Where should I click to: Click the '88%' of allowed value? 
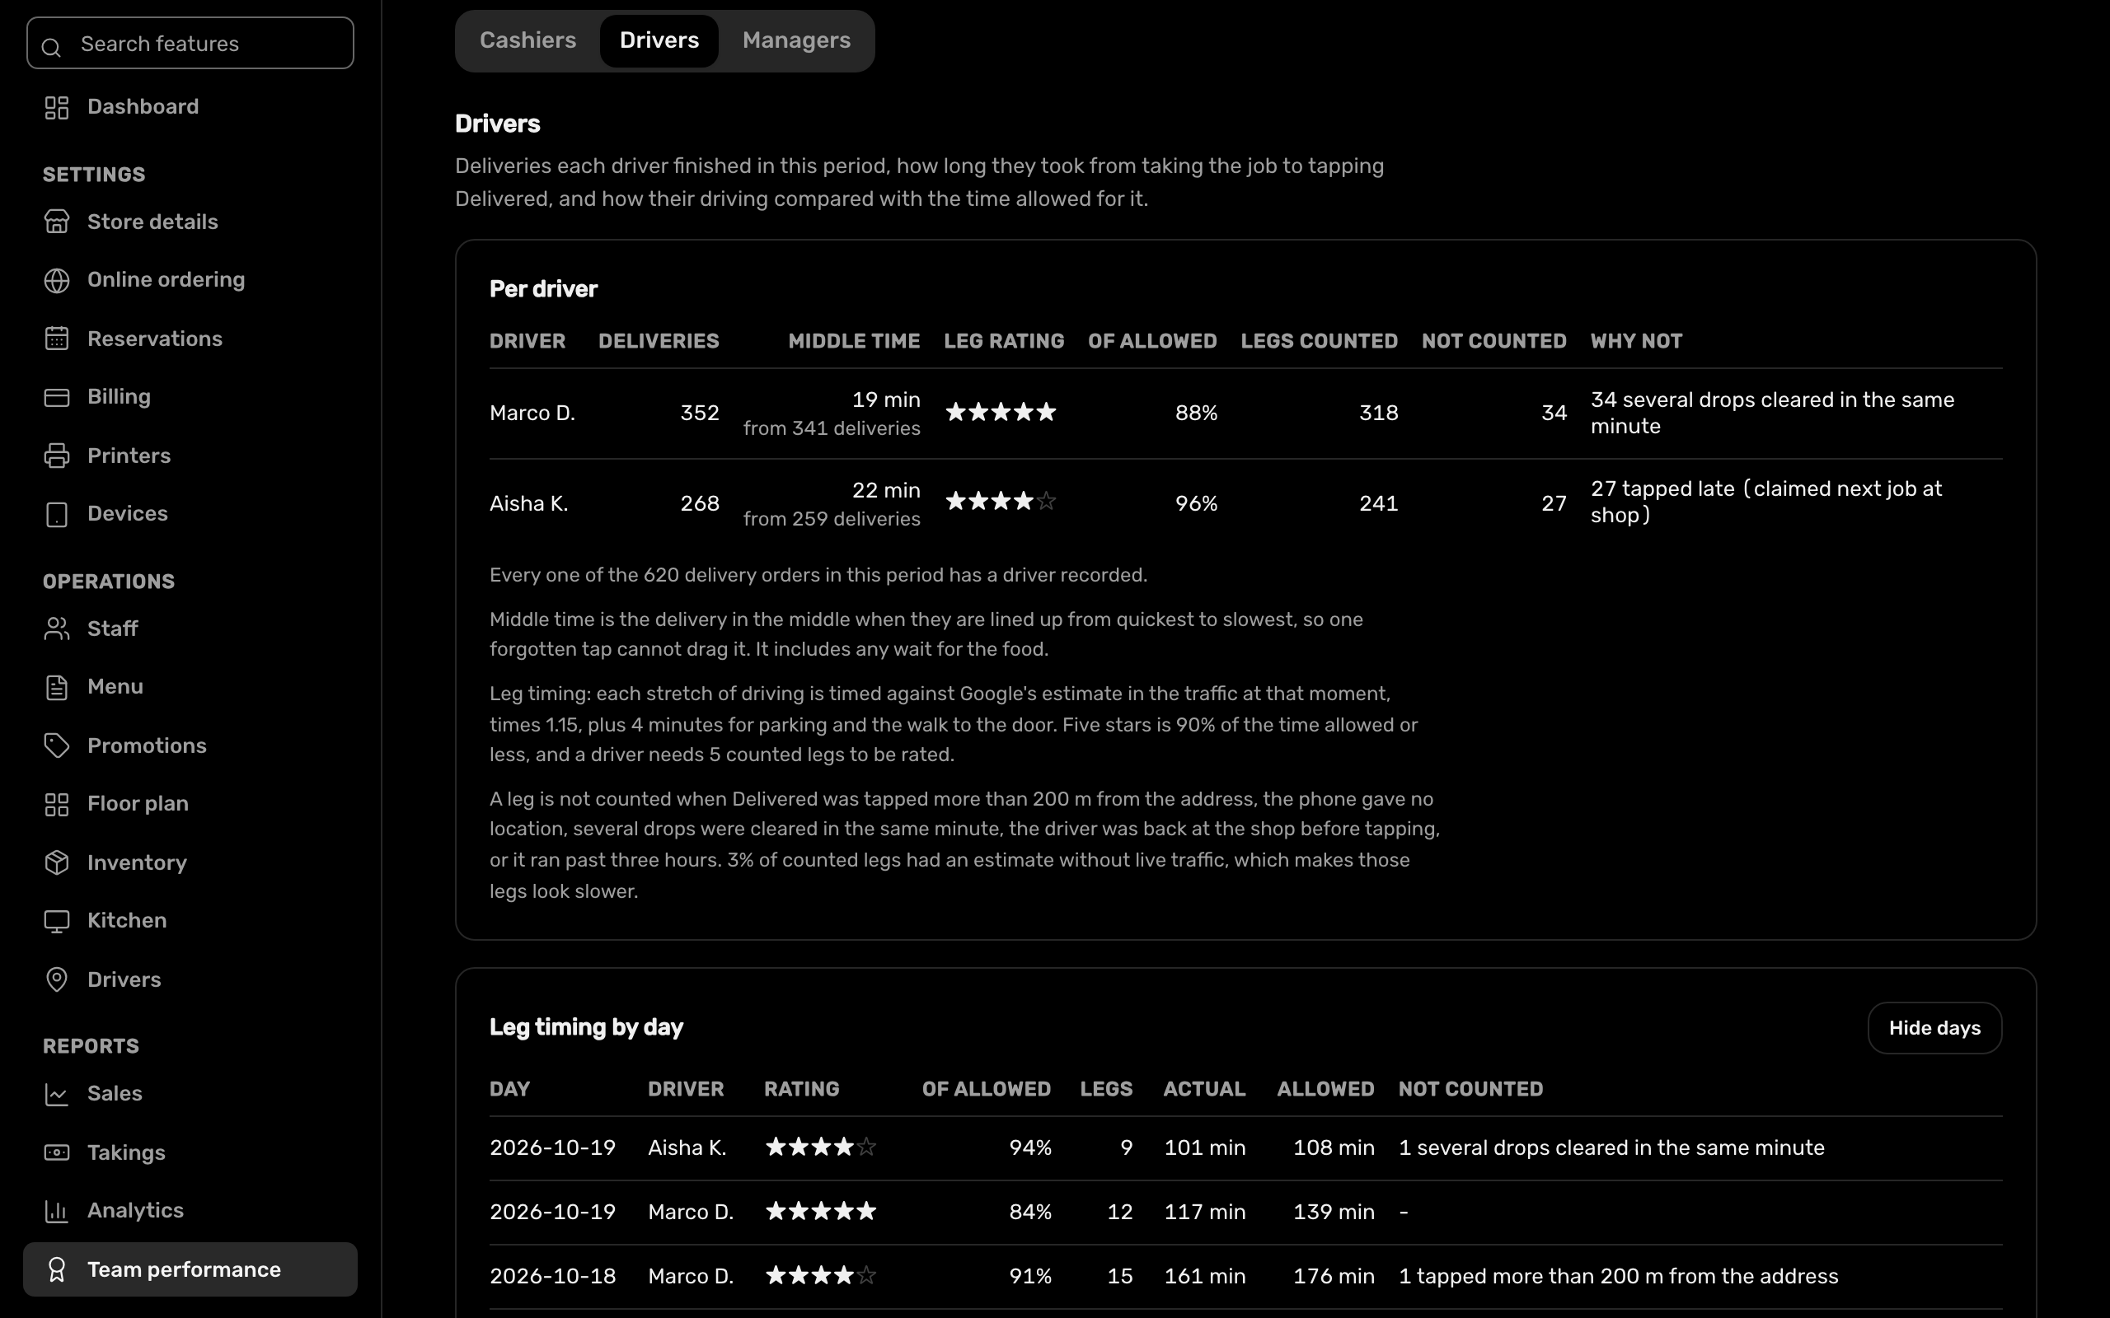pyautogui.click(x=1195, y=414)
